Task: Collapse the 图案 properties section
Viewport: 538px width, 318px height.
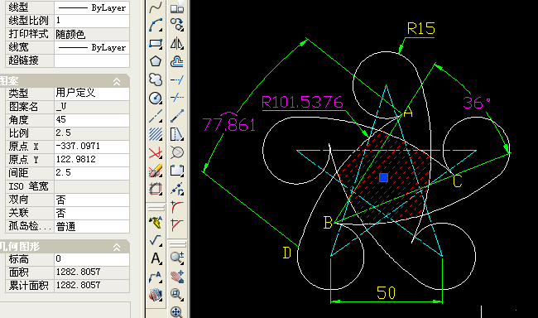Action: tap(117, 82)
